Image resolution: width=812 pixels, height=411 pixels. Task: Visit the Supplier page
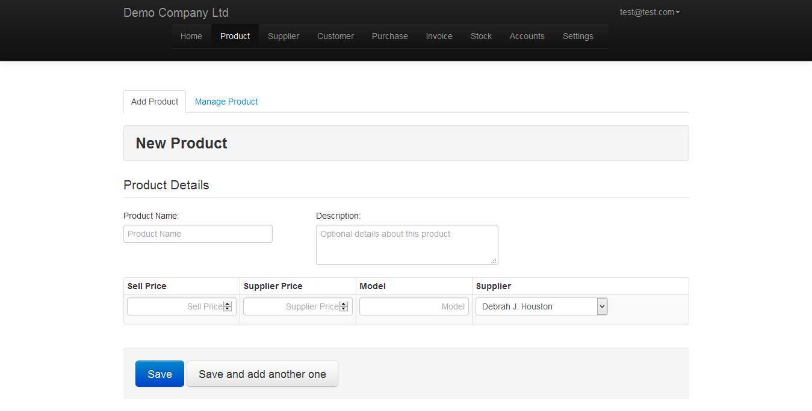click(x=283, y=36)
